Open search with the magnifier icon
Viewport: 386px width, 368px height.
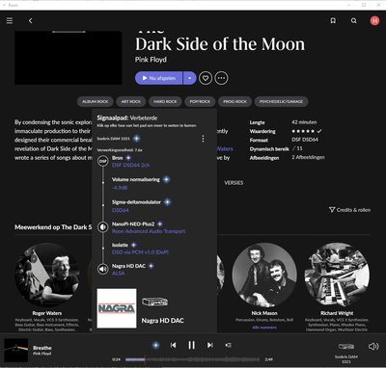tap(354, 20)
